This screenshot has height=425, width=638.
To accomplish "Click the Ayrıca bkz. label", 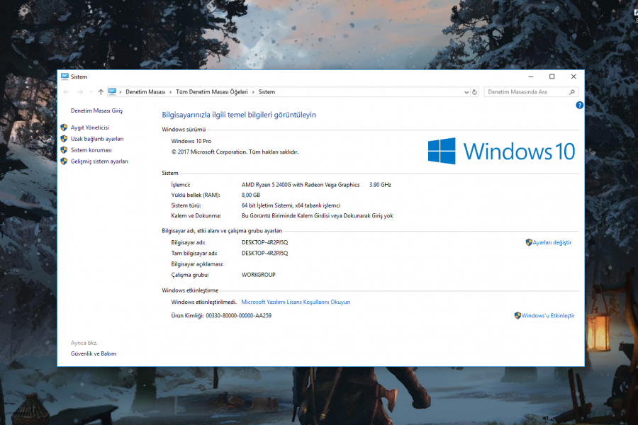I will (x=84, y=343).
